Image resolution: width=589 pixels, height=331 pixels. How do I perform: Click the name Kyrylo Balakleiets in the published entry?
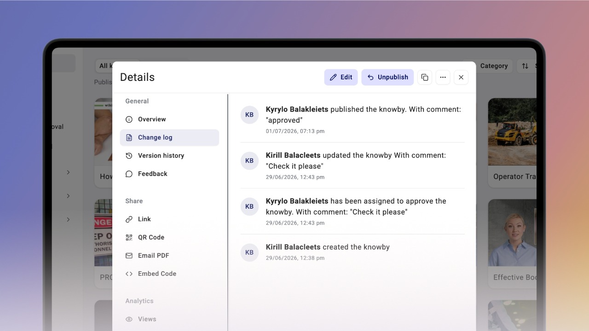click(297, 109)
